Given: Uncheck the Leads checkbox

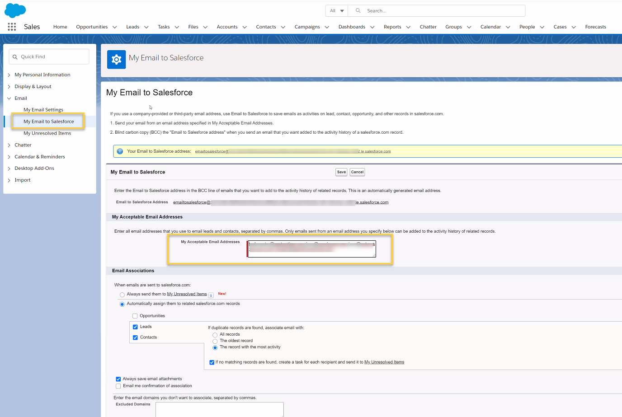Looking at the screenshot, I should point(135,327).
